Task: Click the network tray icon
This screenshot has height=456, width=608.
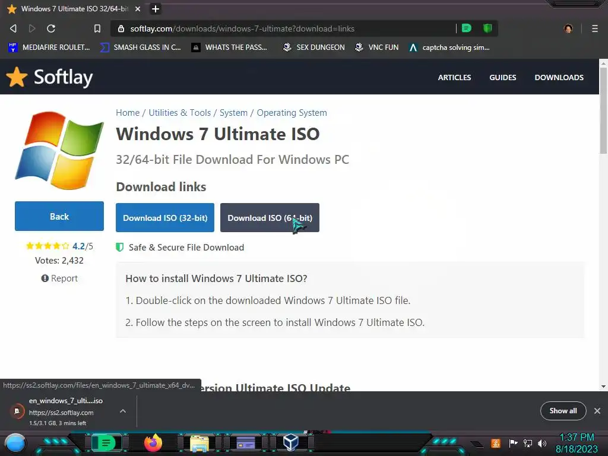Action: 527,443
